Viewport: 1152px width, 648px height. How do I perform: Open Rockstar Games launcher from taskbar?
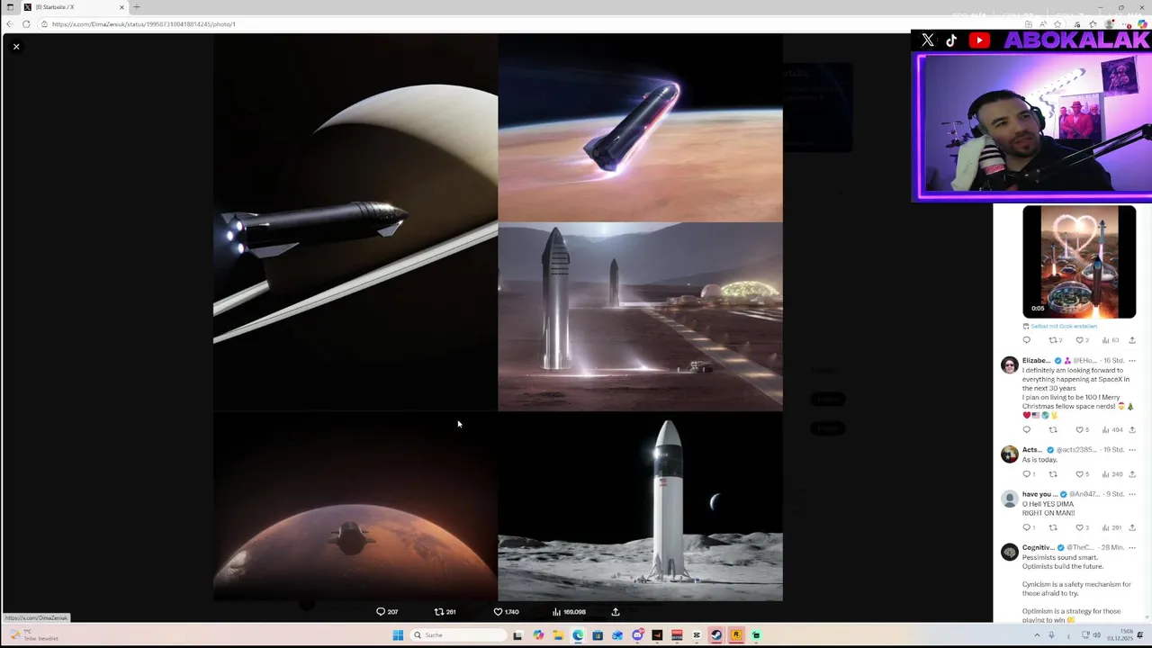tap(735, 635)
